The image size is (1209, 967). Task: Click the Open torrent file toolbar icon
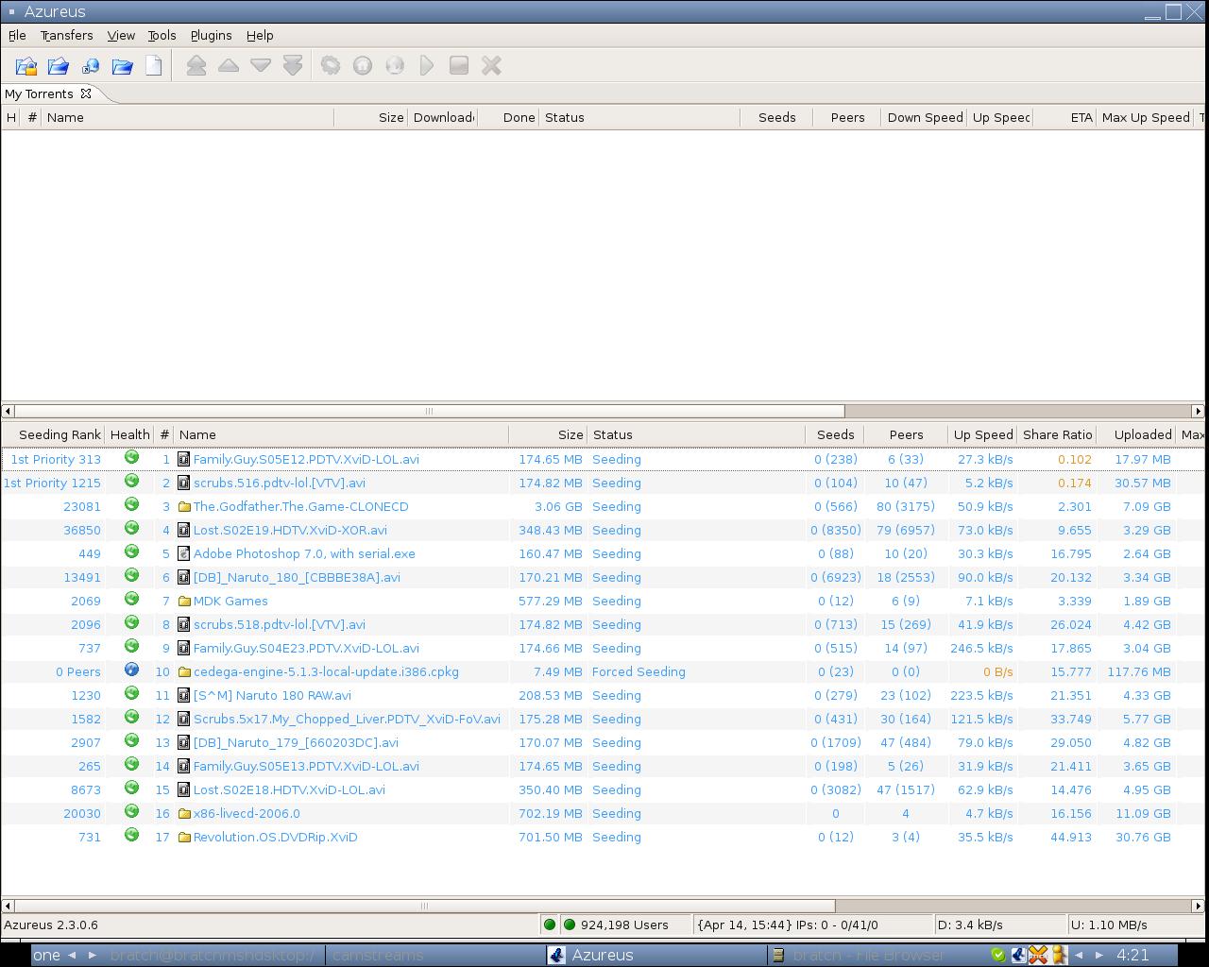(x=26, y=66)
